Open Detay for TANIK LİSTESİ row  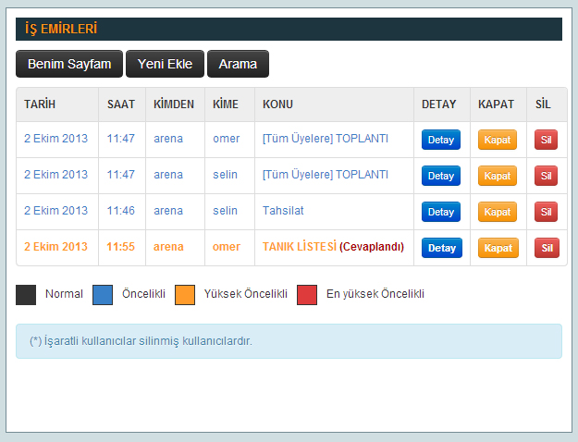click(441, 248)
